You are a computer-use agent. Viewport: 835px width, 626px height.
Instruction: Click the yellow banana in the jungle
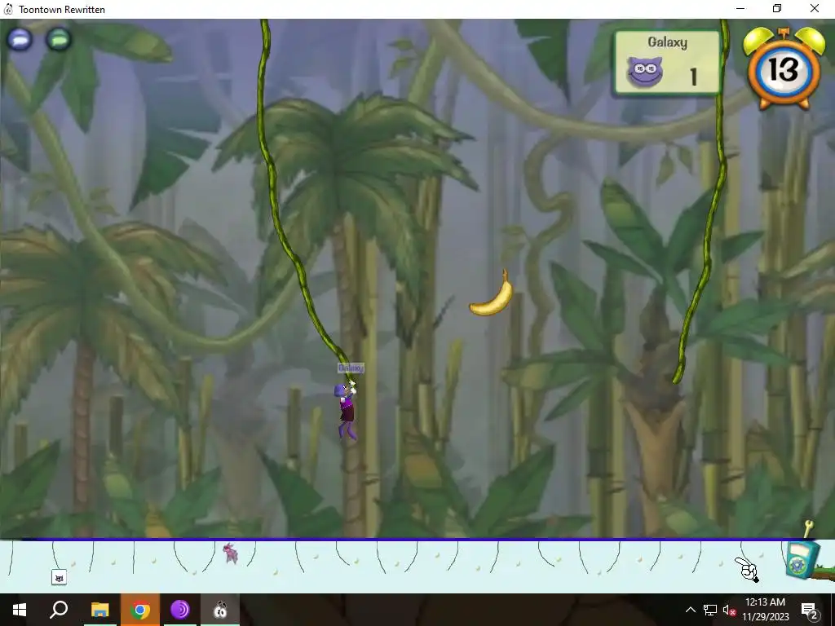(492, 293)
